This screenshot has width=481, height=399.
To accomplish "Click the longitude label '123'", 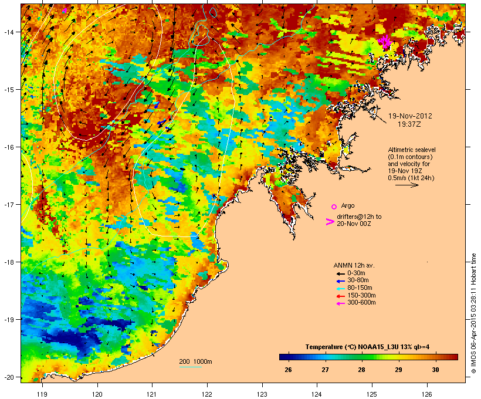I will pyautogui.click(x=262, y=394).
